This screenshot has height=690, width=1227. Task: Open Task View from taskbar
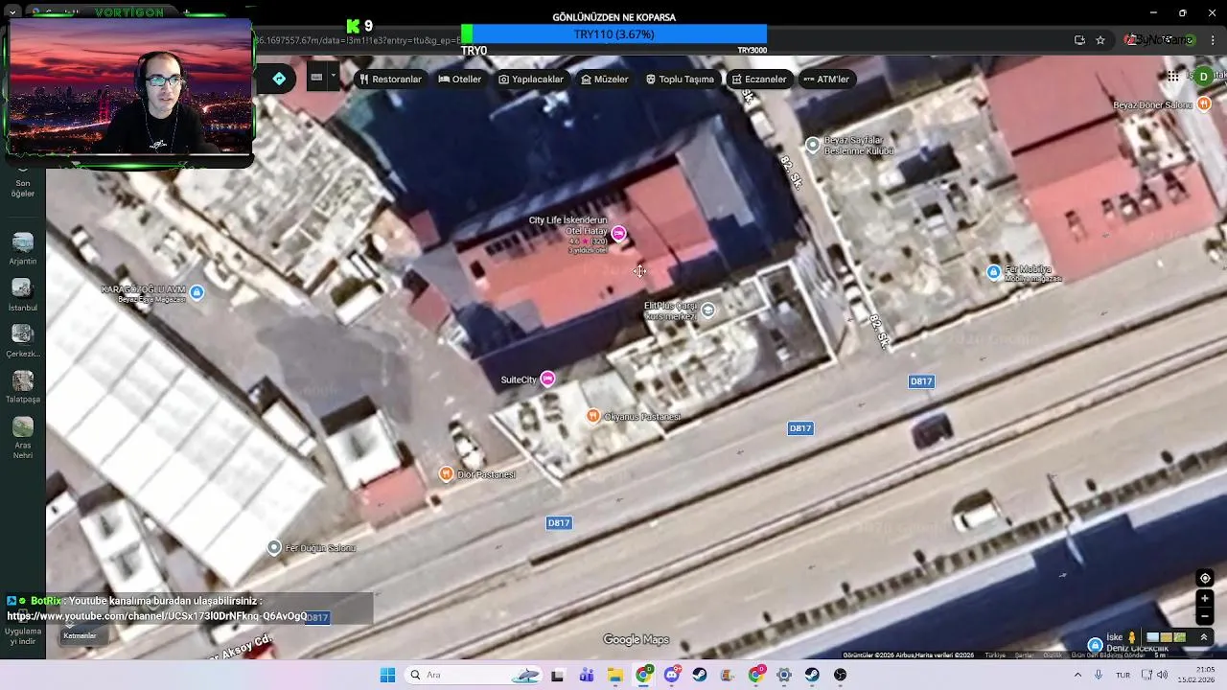pyautogui.click(x=557, y=675)
